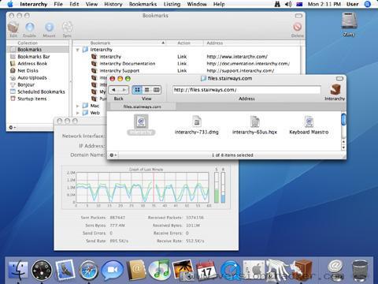Select the Interarchy Documentation bookmark row
The height and width of the screenshot is (284, 378).
tap(187, 64)
